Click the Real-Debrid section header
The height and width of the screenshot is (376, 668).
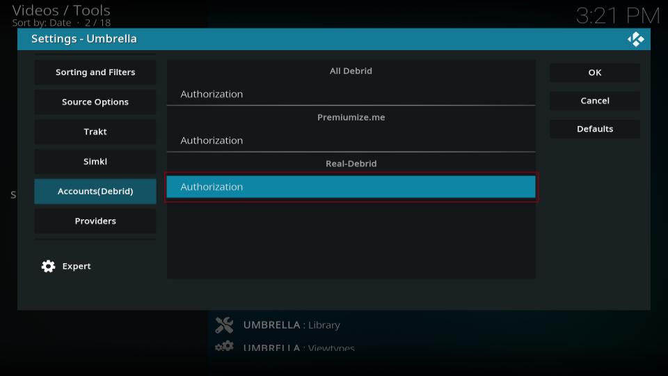pyautogui.click(x=351, y=164)
